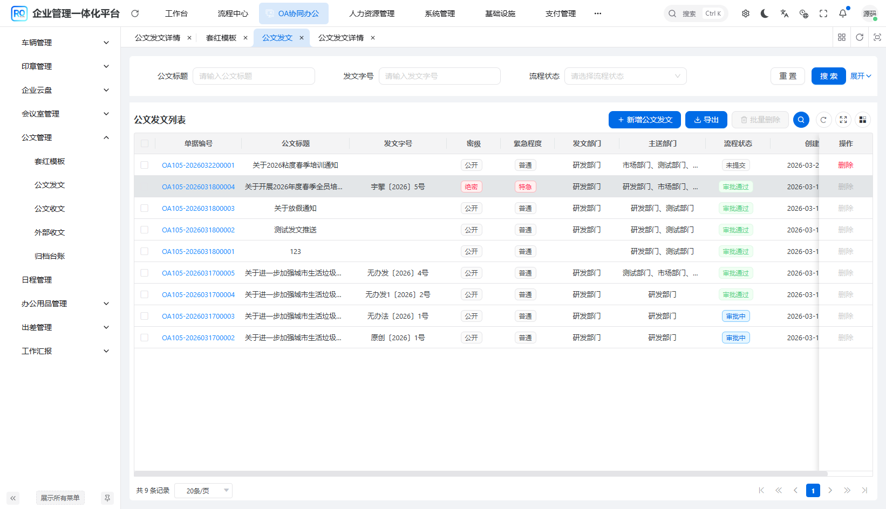Click the 新增公文发文 button
Viewport: 886px width, 509px height.
click(644, 120)
